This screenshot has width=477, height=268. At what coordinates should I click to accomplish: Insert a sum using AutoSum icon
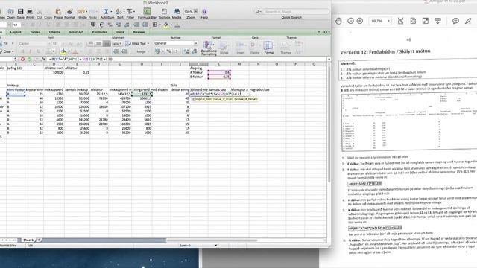click(106, 12)
